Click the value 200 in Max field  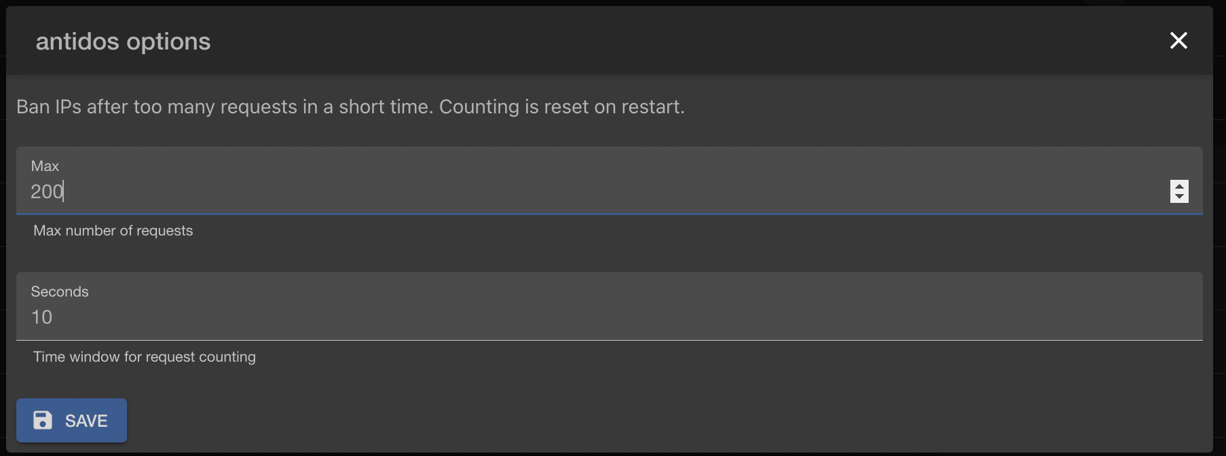[x=46, y=191]
